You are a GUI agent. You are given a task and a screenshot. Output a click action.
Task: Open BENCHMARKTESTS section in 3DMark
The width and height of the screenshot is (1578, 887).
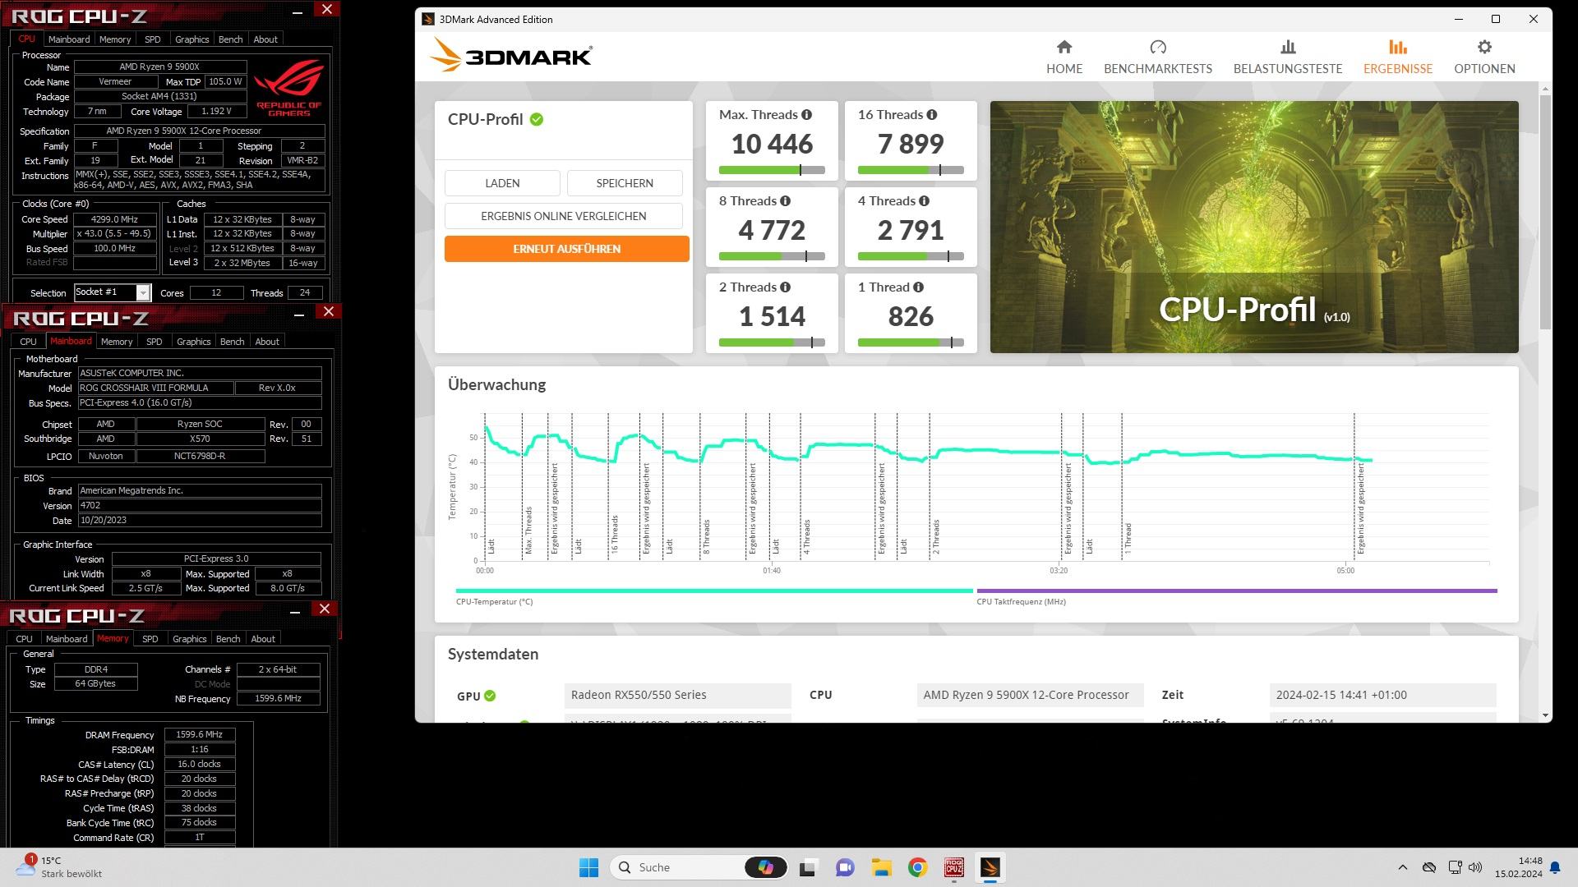(x=1157, y=57)
